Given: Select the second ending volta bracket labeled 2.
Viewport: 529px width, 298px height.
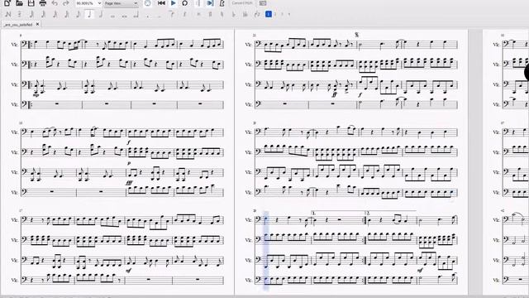Looking at the screenshot, I should point(391,213).
